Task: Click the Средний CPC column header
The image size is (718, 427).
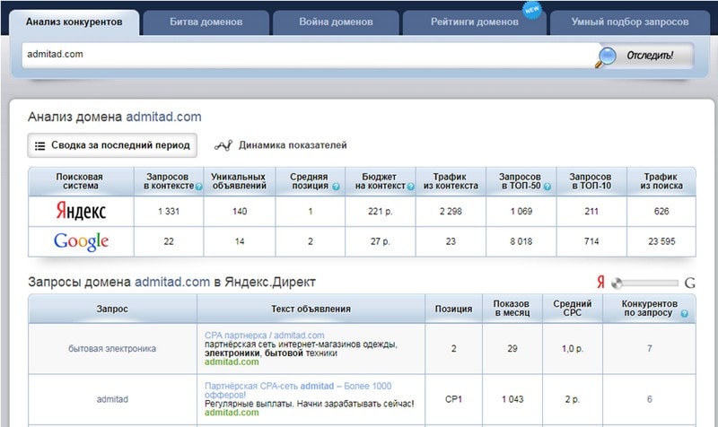Action: 573,309
